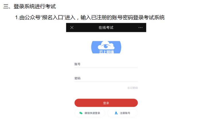The width and height of the screenshot is (197, 120).
Task: Open the 注册账号 register account button
Action: pos(123,113)
